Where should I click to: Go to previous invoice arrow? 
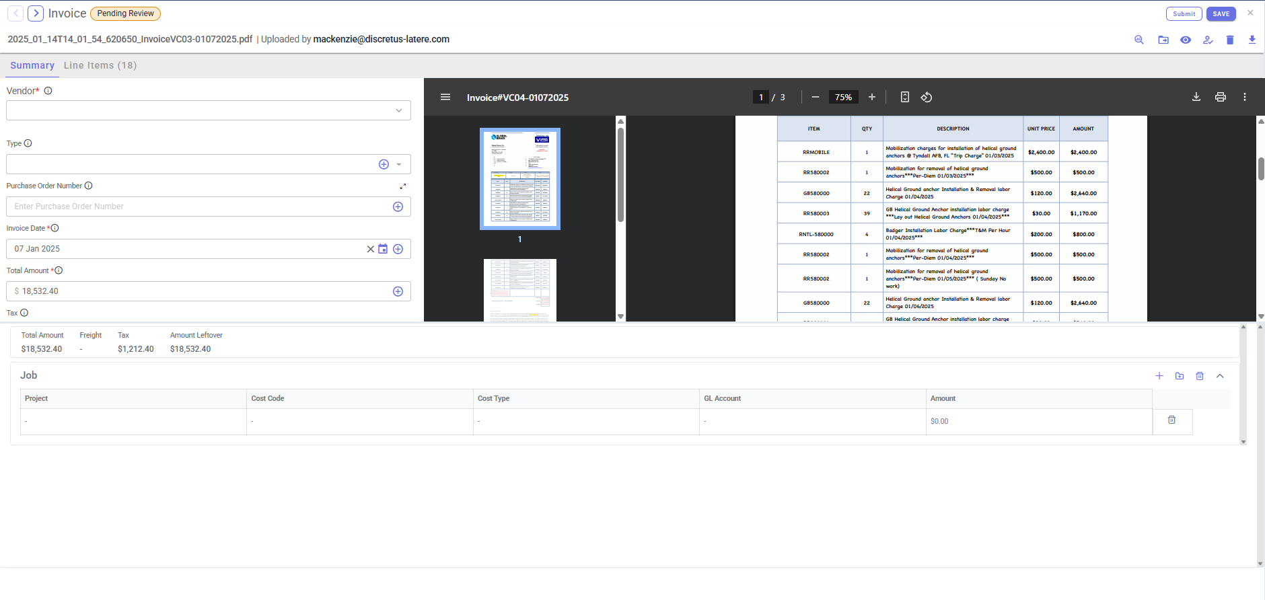click(16, 13)
